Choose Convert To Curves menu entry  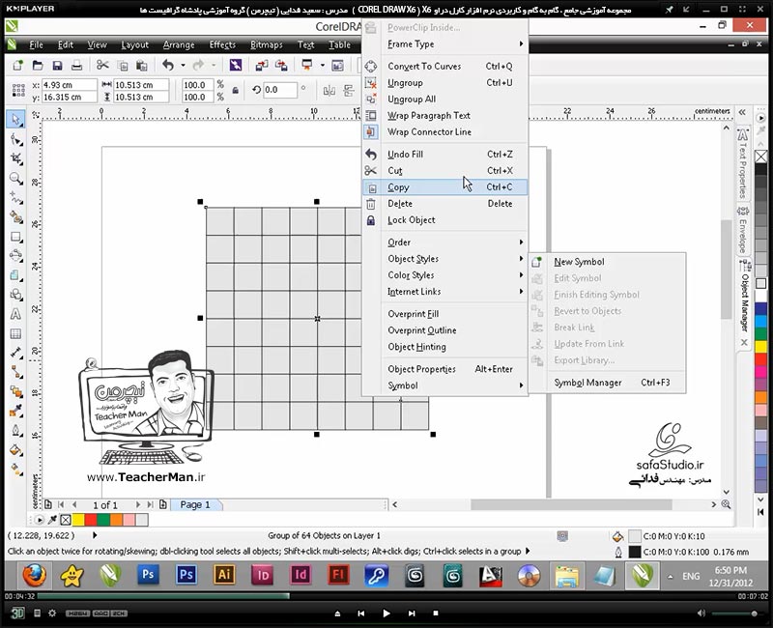pos(445,66)
